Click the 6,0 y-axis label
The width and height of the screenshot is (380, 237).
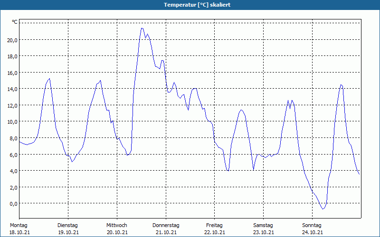(x=13, y=155)
